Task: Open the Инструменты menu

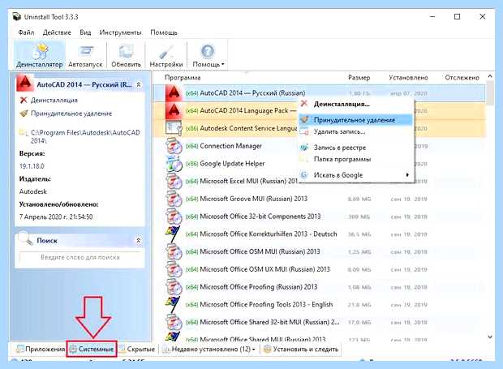Action: pyautogui.click(x=120, y=32)
